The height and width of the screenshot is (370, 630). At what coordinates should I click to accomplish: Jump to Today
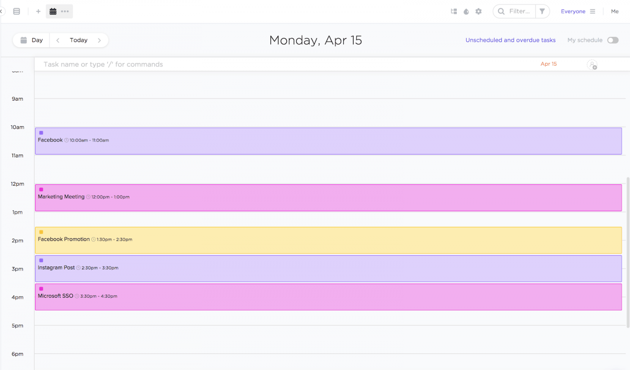tap(78, 40)
